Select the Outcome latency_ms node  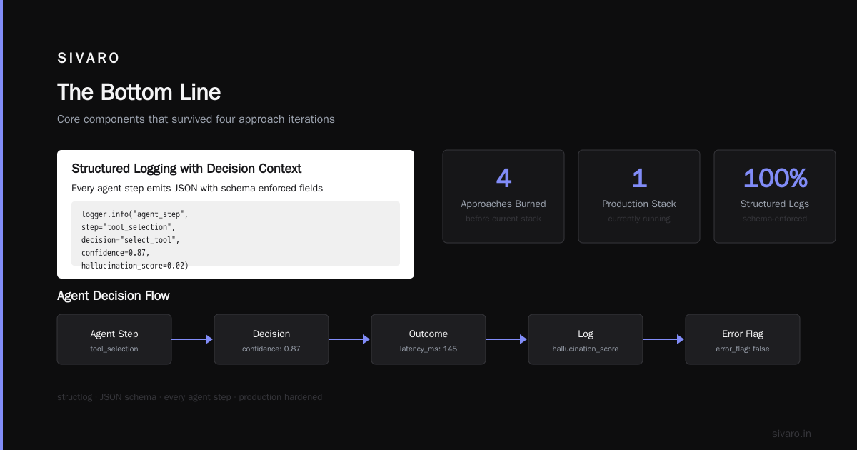pos(428,339)
